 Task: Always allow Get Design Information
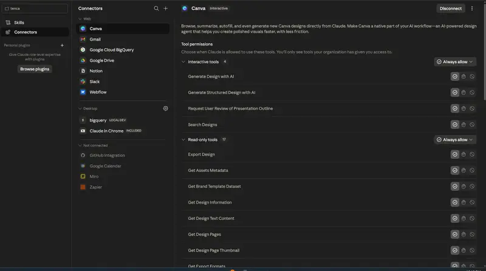click(x=454, y=202)
